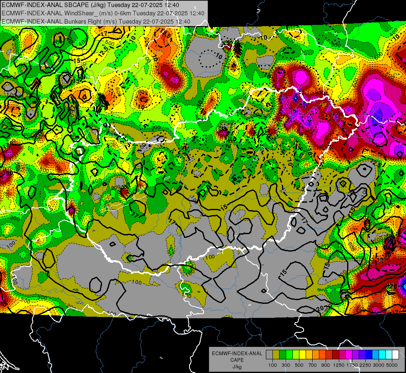Click the '1250' legend tick label
This screenshot has width=406, height=373.
pos(339,365)
